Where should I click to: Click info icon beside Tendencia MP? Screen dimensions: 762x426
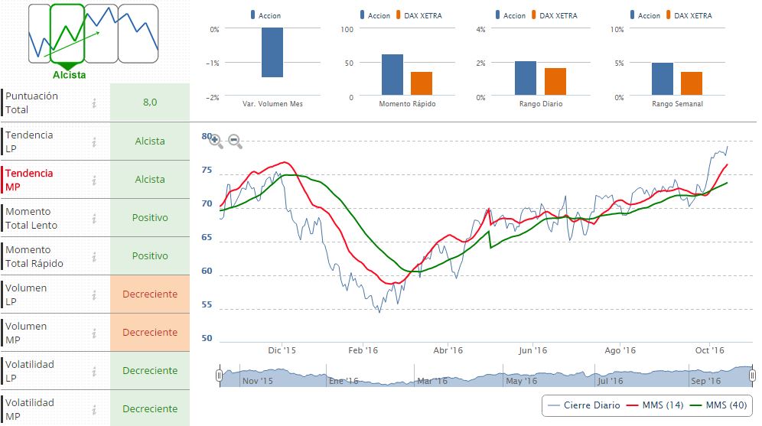coord(94,180)
